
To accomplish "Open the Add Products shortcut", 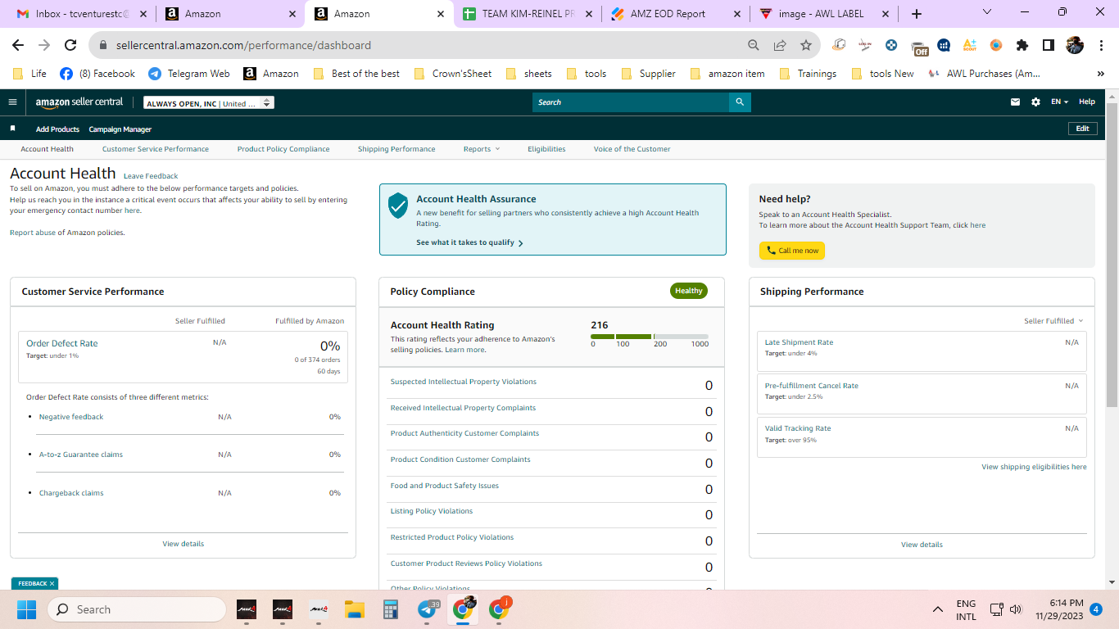I will pyautogui.click(x=57, y=129).
